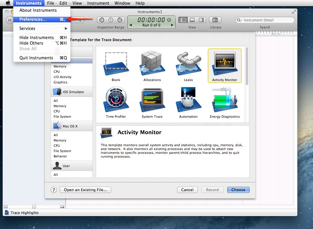Open the File menu
The image size is (313, 229).
click(x=50, y=3)
